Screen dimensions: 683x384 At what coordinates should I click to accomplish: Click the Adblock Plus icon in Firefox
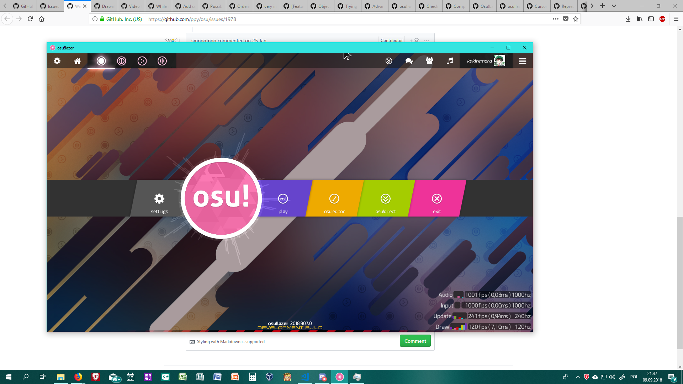663,19
